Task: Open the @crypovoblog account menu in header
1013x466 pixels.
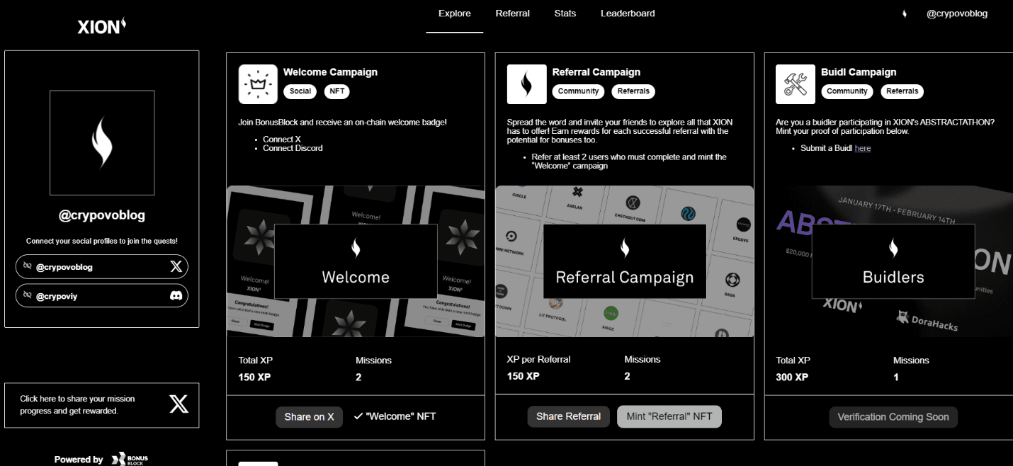Action: pyautogui.click(x=956, y=13)
